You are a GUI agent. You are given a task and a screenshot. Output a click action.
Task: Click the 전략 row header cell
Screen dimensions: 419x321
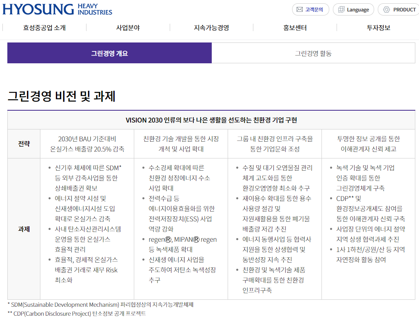coord(24,144)
